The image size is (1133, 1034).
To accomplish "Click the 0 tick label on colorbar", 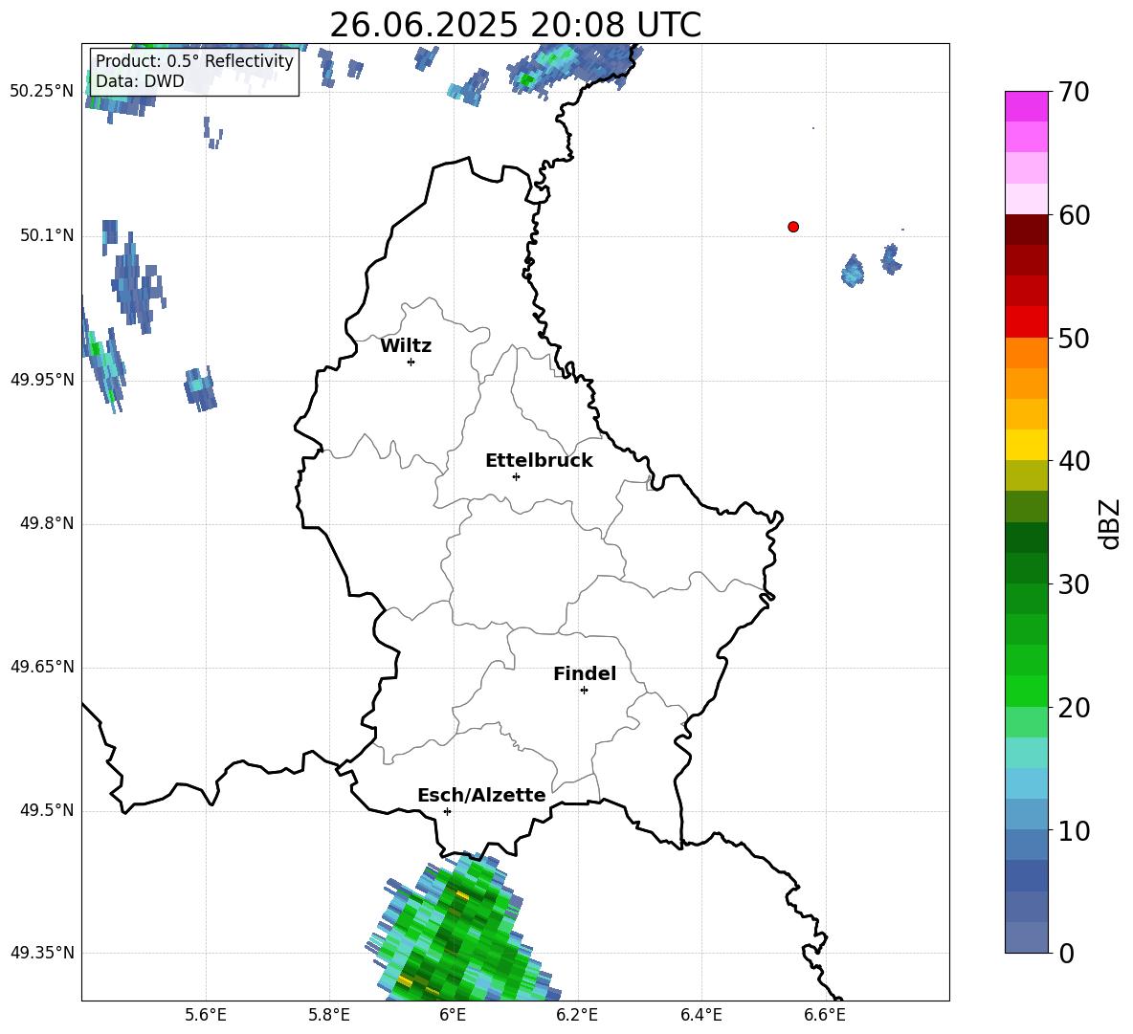I will click(x=1067, y=954).
